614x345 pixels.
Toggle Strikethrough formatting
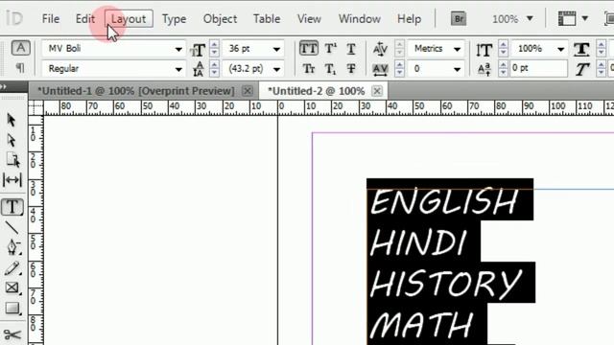[351, 69]
